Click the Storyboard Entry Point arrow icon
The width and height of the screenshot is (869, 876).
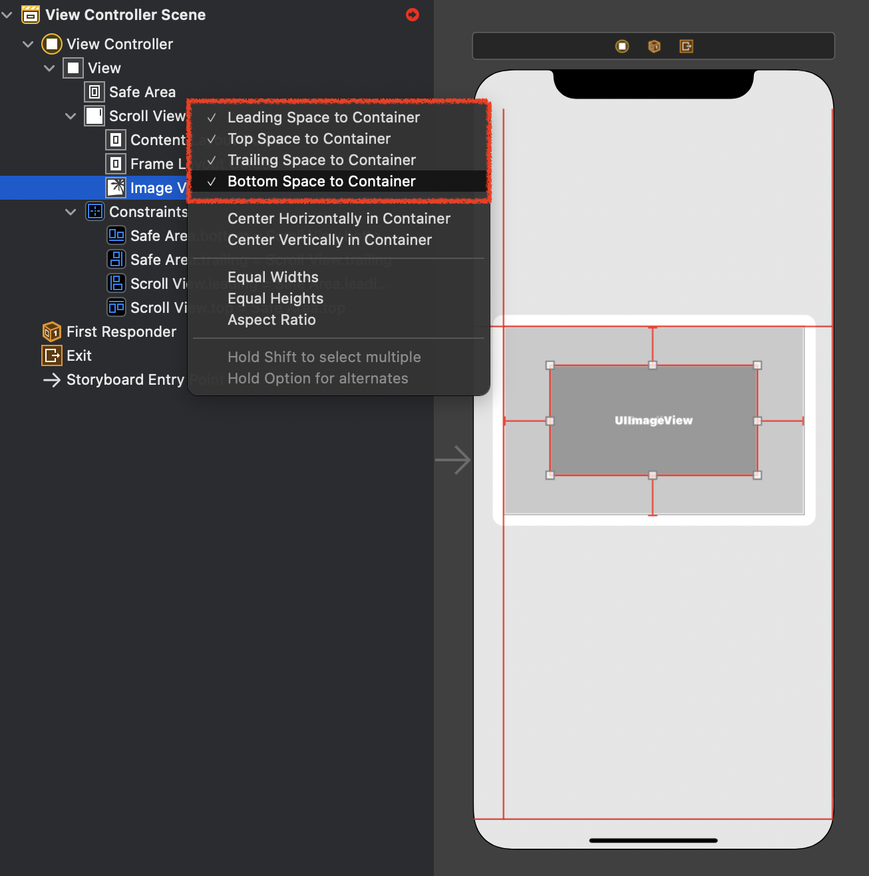click(x=52, y=379)
